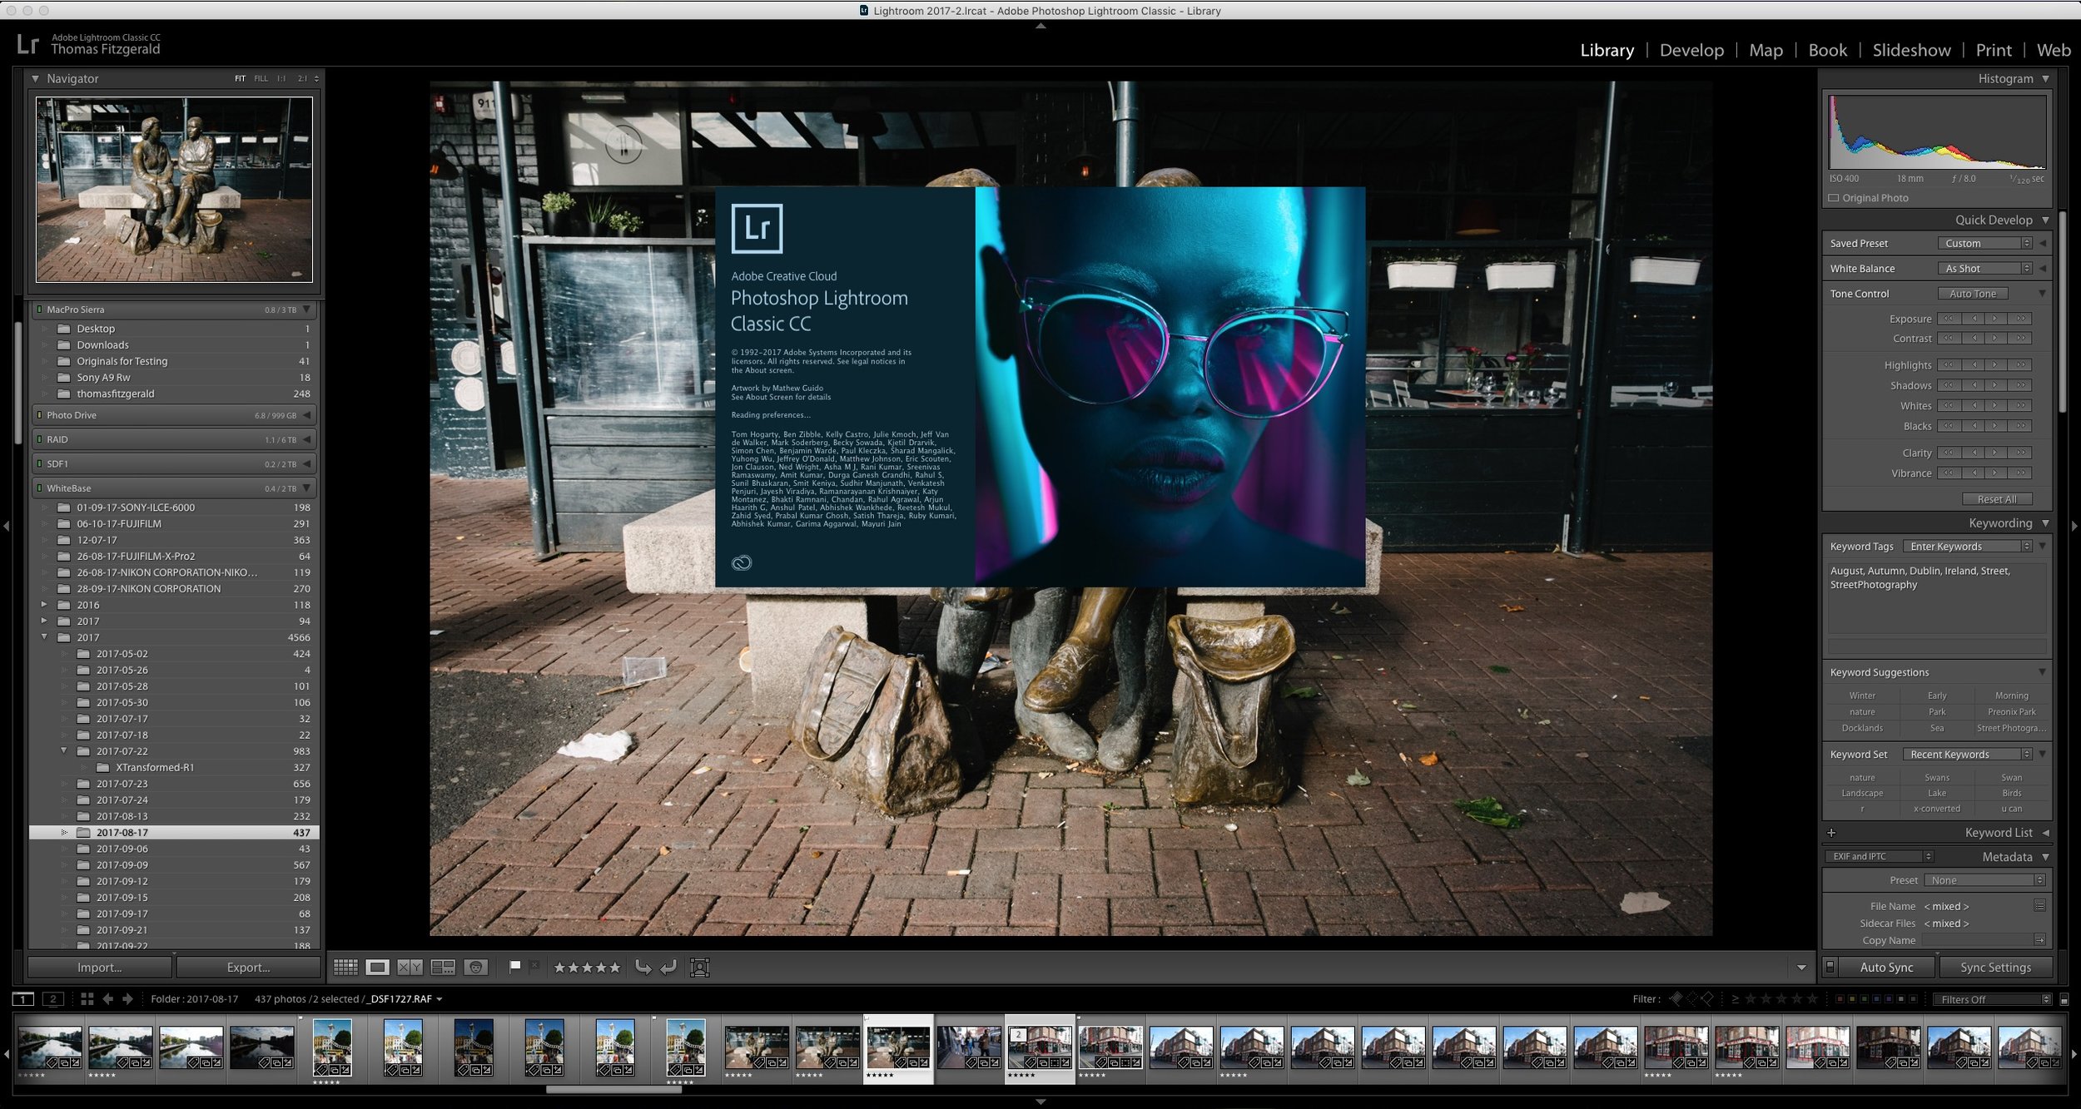
Task: Add keyword with plus icon in Keyword List
Action: click(1831, 833)
